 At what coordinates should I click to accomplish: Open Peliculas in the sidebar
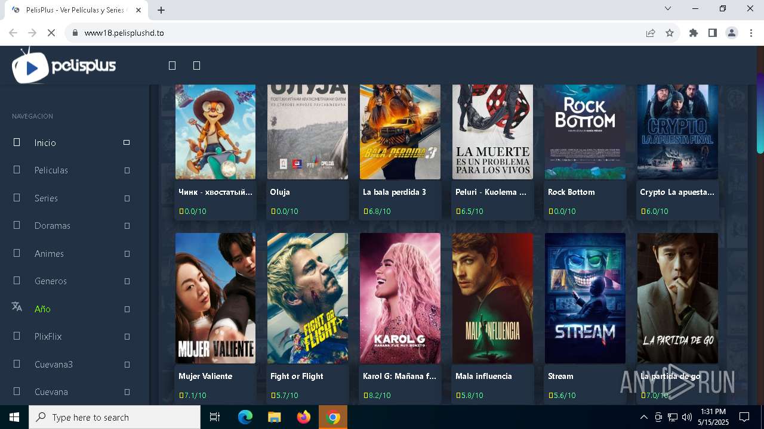pos(51,170)
